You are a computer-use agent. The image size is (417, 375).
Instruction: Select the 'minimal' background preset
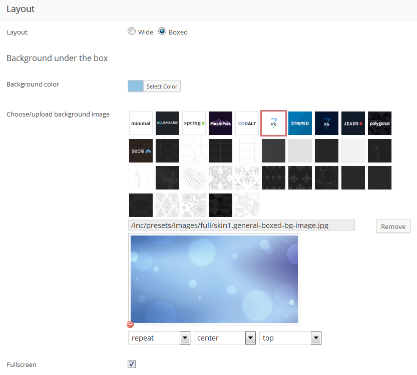pos(141,123)
